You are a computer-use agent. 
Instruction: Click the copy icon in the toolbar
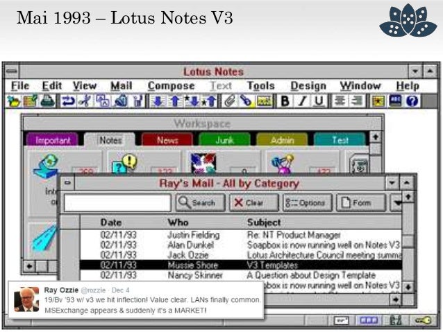click(x=103, y=101)
